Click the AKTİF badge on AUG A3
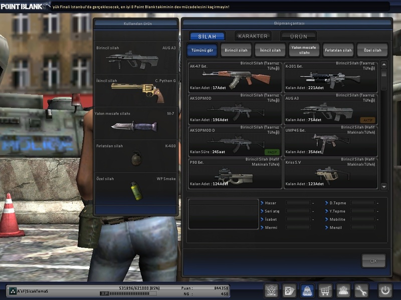The height and width of the screenshot is (300, 401). point(368,120)
